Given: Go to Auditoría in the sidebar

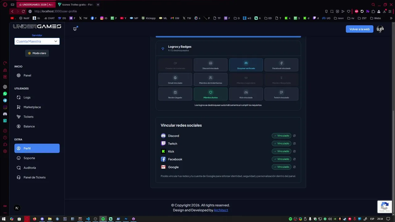Looking at the screenshot, I should [x=37, y=168].
